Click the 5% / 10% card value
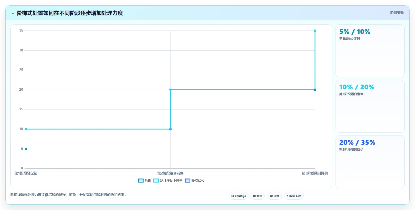Image resolution: width=415 pixels, height=210 pixels. coord(355,32)
